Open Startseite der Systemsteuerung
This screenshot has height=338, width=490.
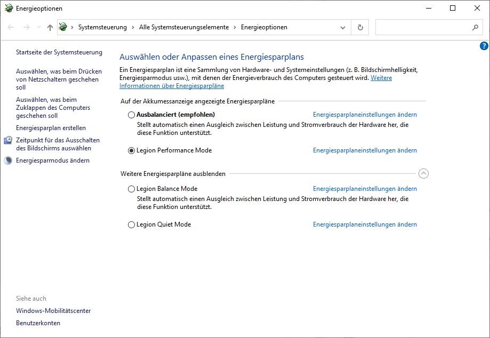point(59,52)
